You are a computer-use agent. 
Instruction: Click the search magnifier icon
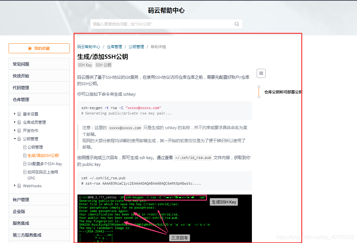click(x=237, y=24)
